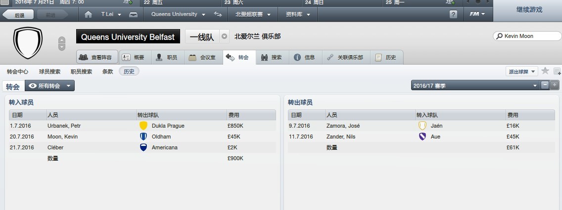Viewport: 562px width, 210px height.
Task: Expand the 一线队 team selector arrow
Action: [x=225, y=36]
